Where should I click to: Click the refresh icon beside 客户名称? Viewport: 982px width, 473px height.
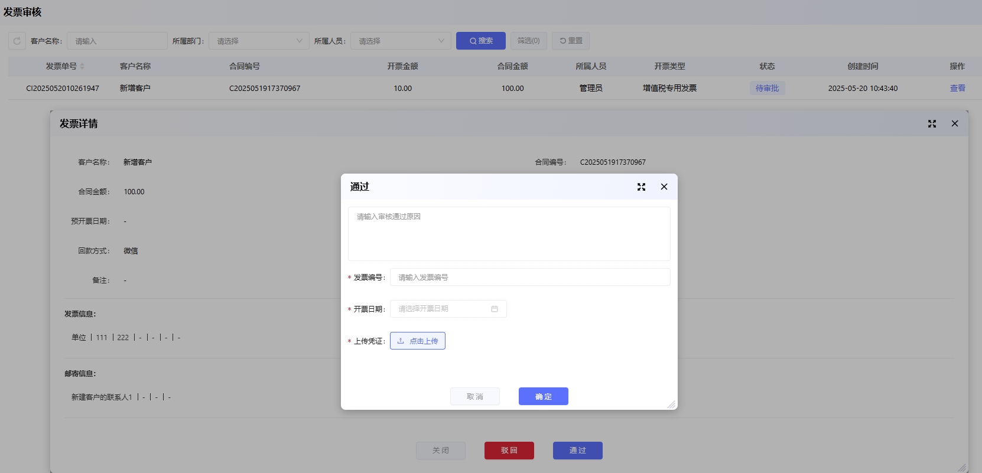tap(17, 41)
